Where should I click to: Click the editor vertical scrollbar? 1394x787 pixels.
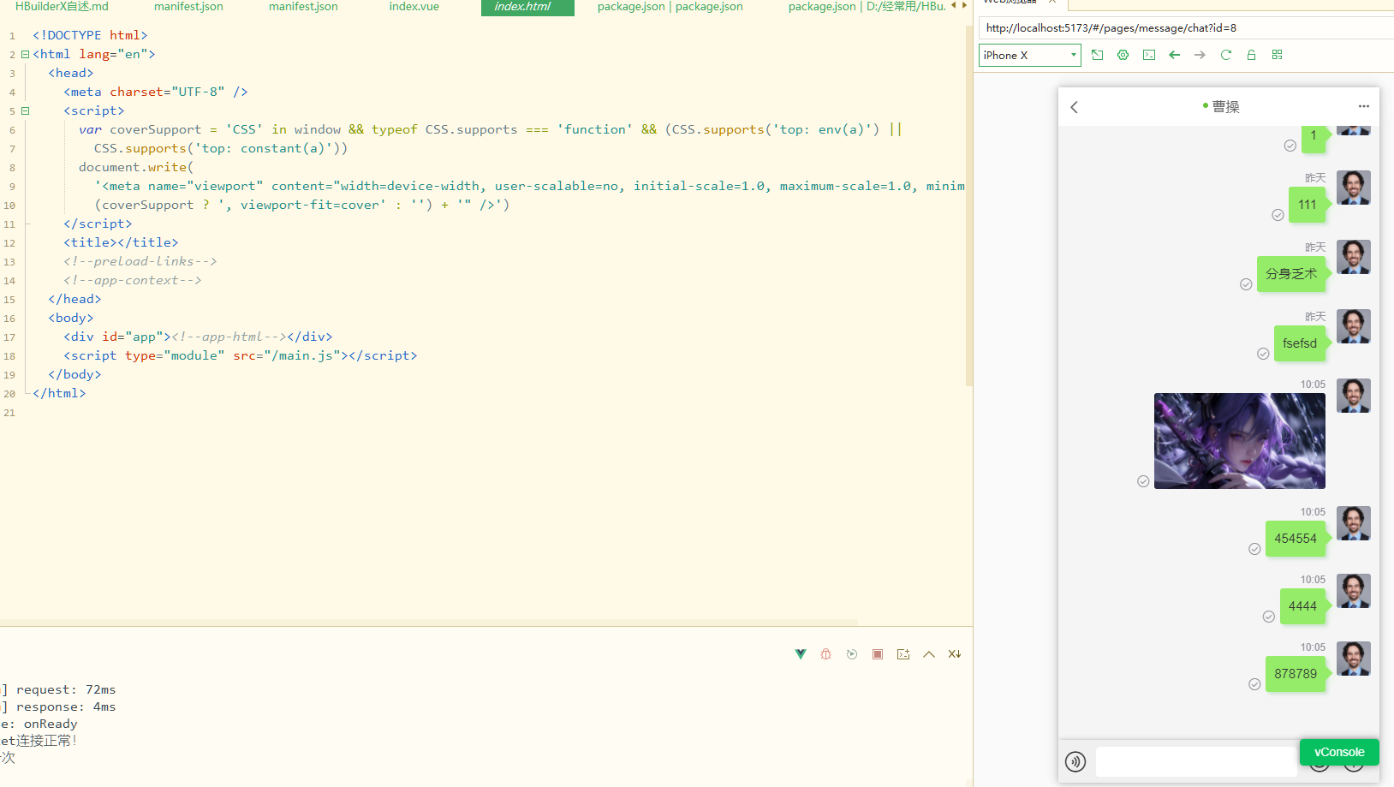969,206
